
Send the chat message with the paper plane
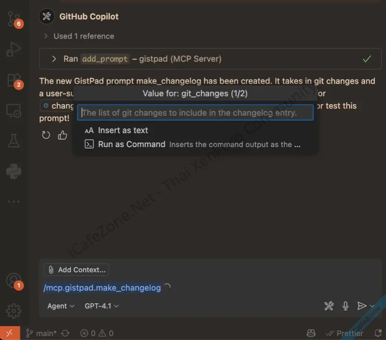[x=363, y=306]
